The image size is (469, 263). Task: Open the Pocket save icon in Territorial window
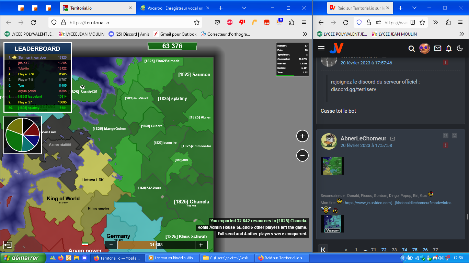point(217,23)
